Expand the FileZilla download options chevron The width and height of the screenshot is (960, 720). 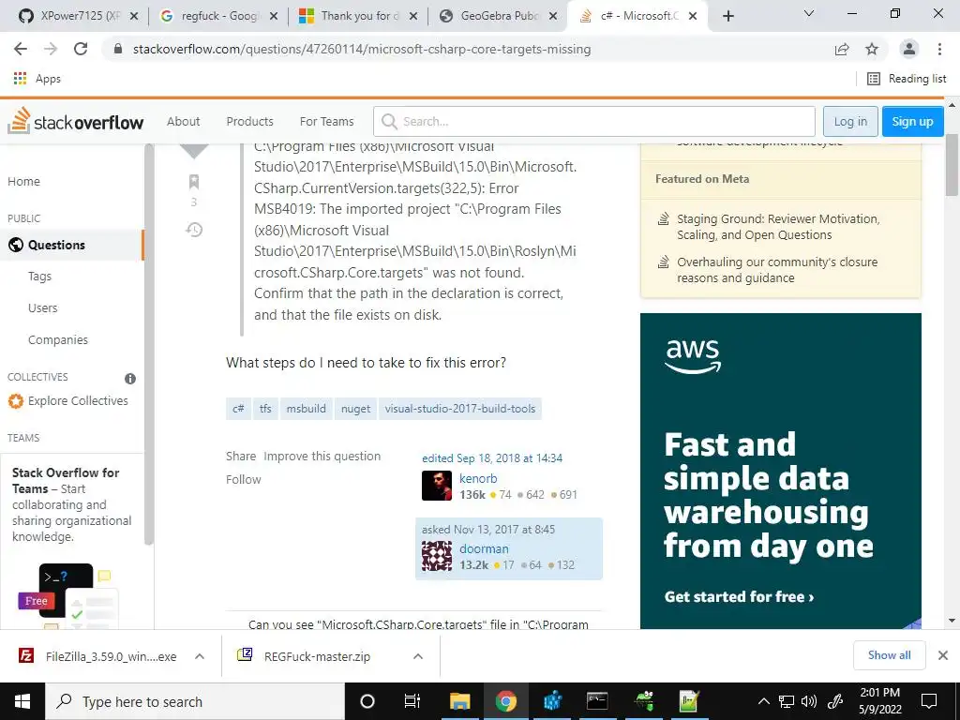point(200,656)
